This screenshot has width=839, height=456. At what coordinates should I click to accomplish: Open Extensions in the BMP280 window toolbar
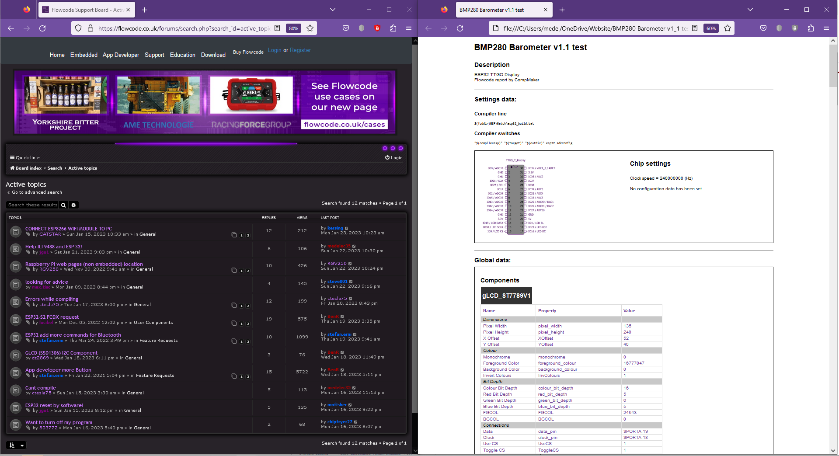pyautogui.click(x=811, y=28)
